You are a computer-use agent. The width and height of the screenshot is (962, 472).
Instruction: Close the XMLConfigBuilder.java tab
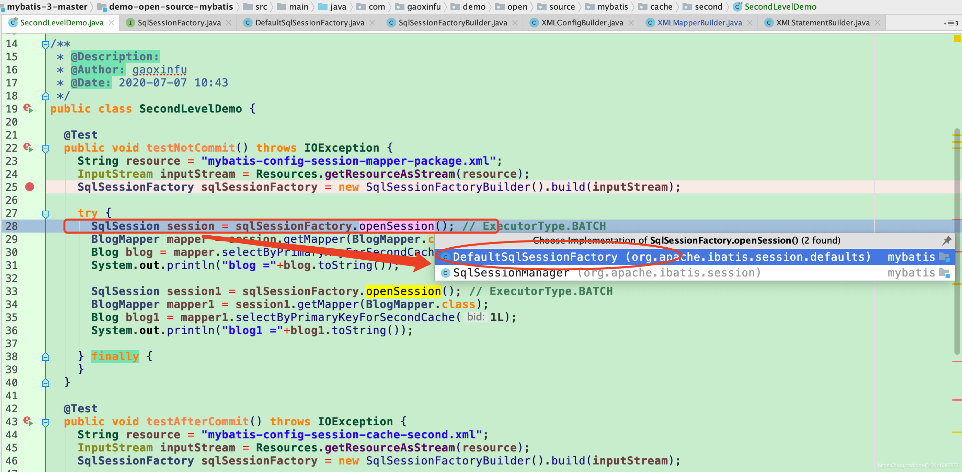[x=631, y=23]
